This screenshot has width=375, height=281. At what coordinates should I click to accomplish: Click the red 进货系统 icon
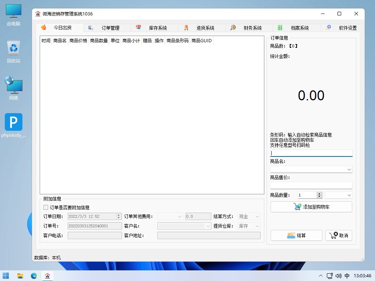(x=186, y=27)
